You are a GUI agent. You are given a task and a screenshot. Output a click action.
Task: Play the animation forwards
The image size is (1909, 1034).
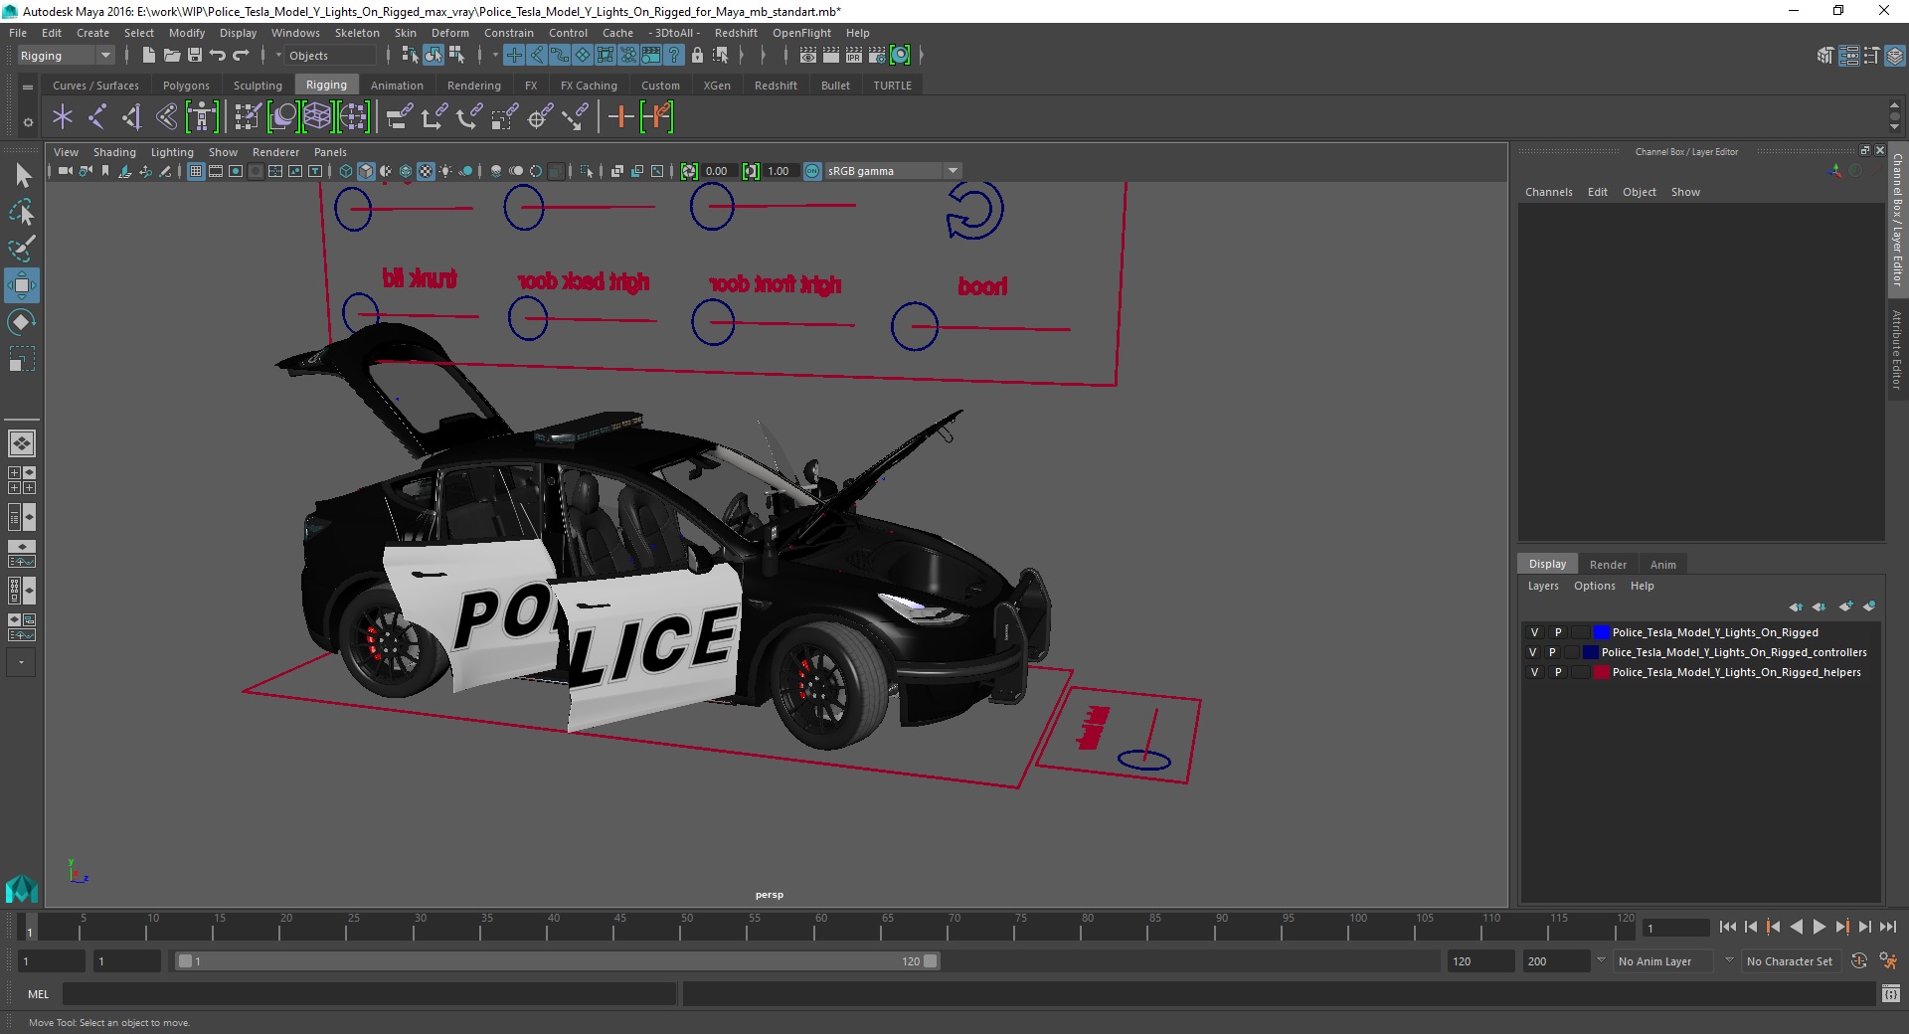click(1819, 927)
